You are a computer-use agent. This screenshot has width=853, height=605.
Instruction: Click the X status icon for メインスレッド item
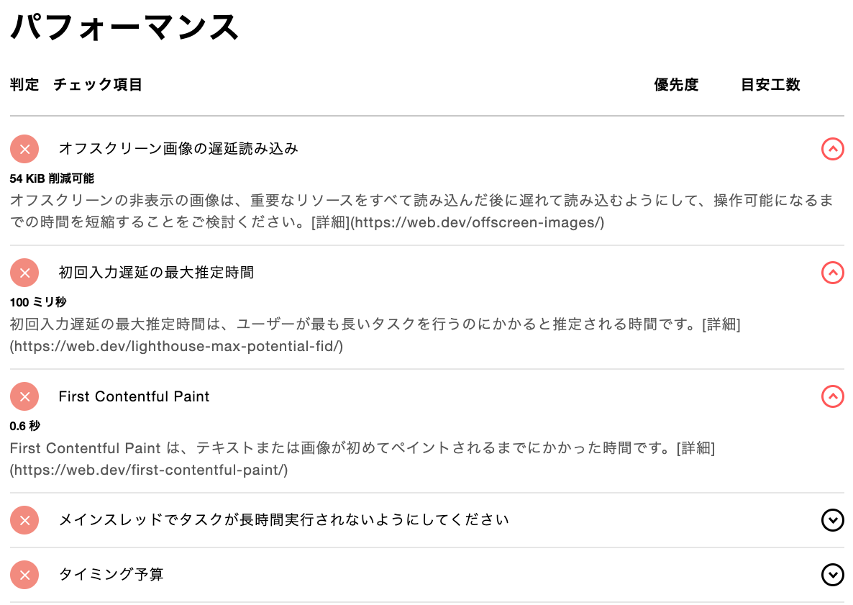click(x=24, y=520)
